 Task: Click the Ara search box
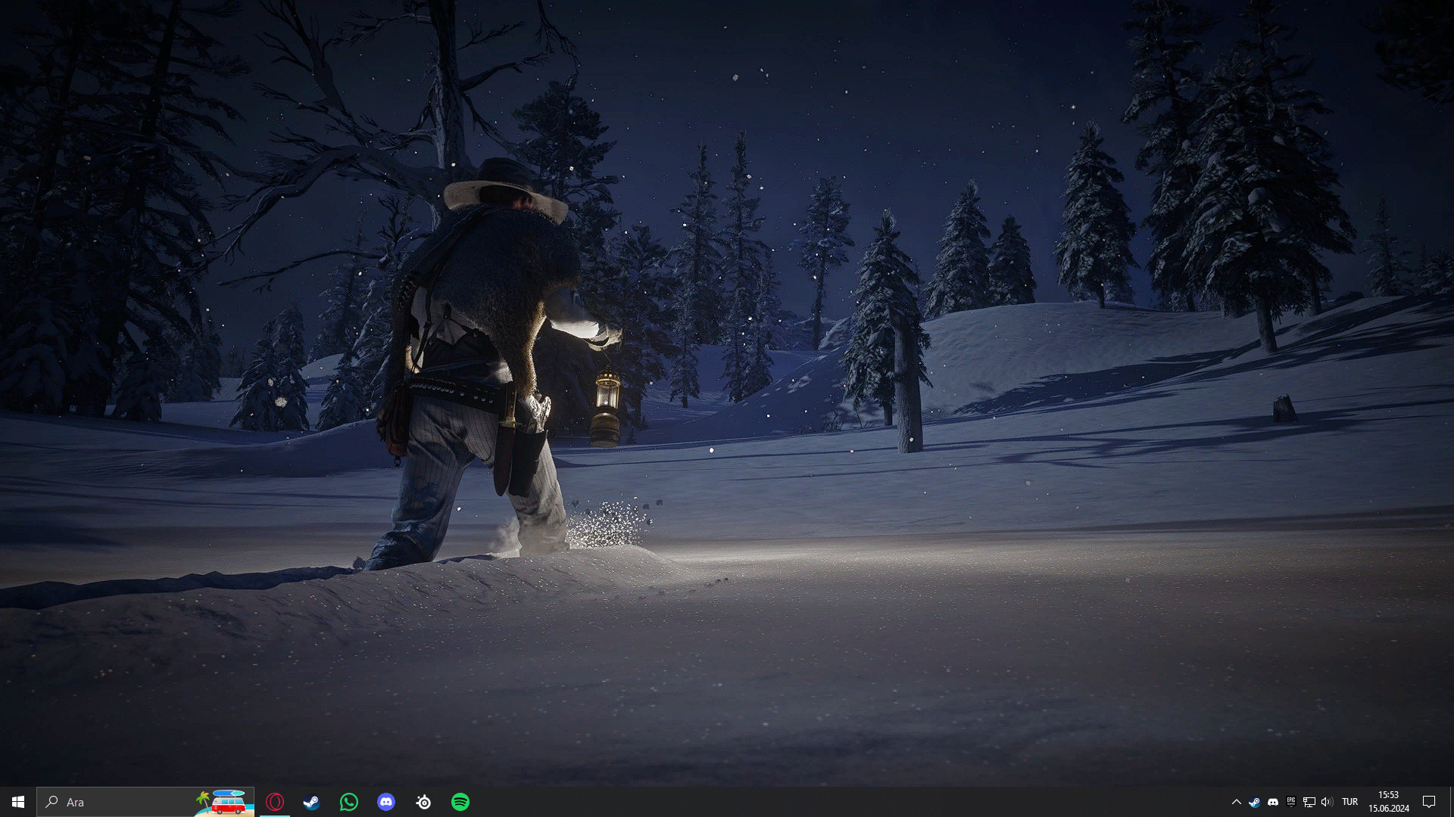145,802
